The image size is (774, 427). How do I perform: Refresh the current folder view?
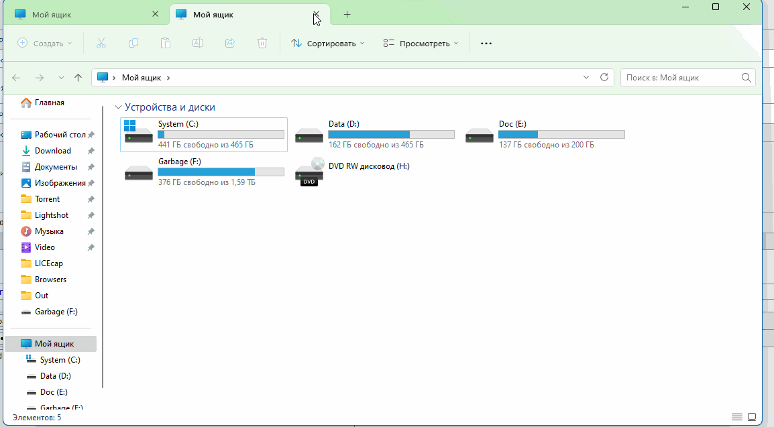(x=604, y=78)
